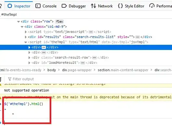172x126 pixels.
Task: Open the Performance tab
Action: pyautogui.click(x=160, y=6)
